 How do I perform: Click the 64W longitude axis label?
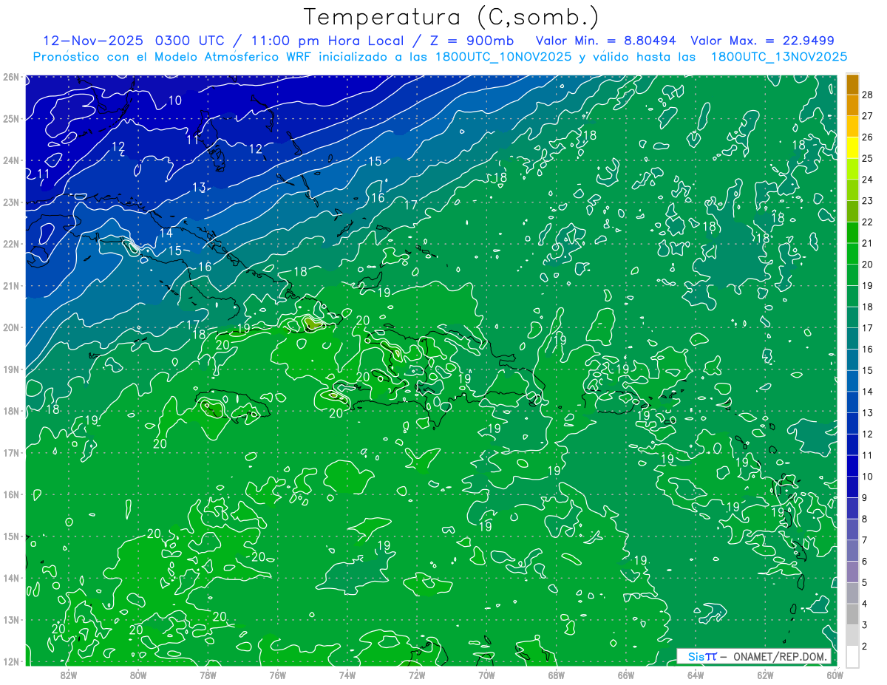(696, 675)
